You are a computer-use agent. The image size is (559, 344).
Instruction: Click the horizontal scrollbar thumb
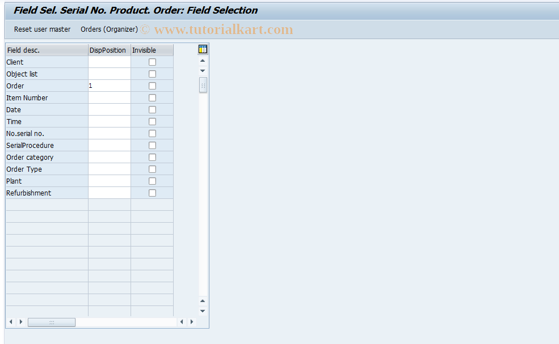(52, 322)
